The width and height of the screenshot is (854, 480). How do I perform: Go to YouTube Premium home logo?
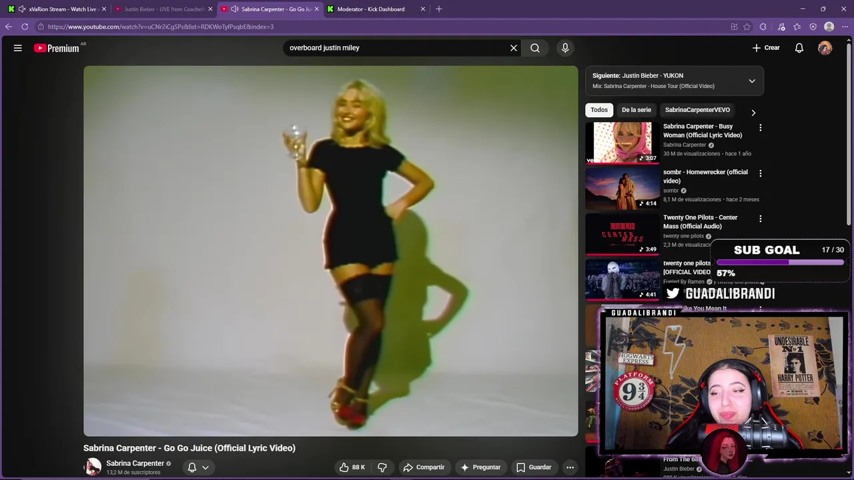point(57,48)
